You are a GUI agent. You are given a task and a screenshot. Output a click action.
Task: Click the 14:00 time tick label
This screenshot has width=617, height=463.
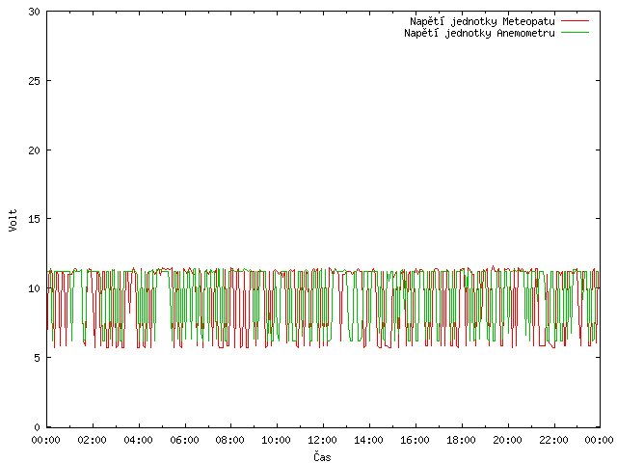point(368,440)
